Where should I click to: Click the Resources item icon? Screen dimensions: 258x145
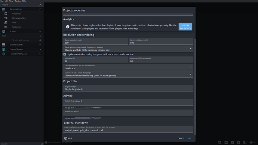coord(6,27)
